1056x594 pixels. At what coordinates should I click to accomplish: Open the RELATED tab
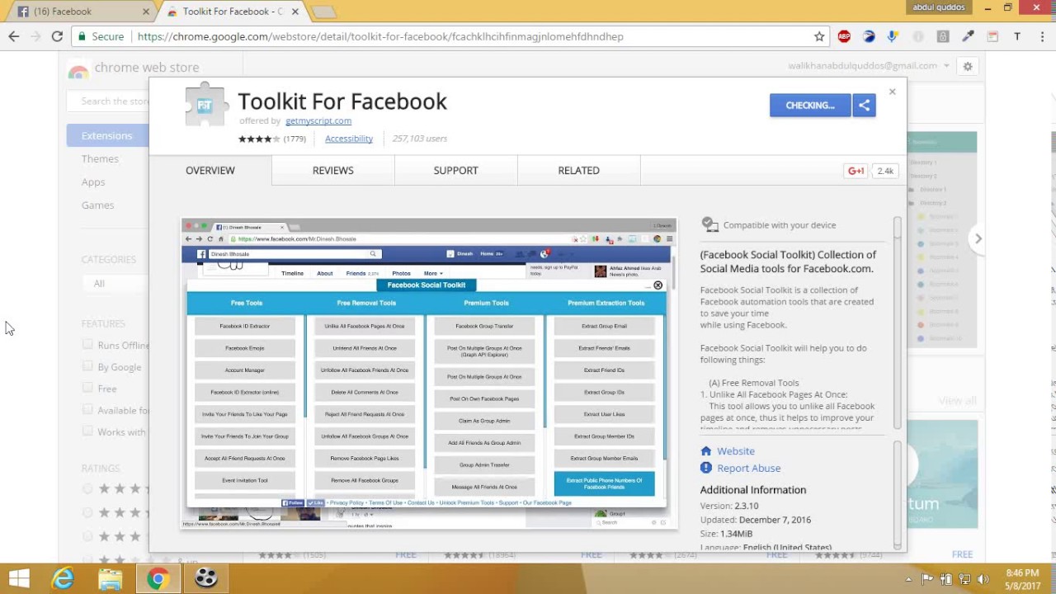tap(579, 170)
